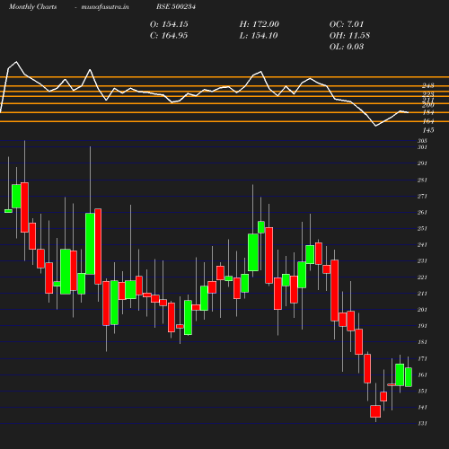Screen dimensions: 449x449
Task: Select the 201 price axis label
Action: click(x=422, y=310)
